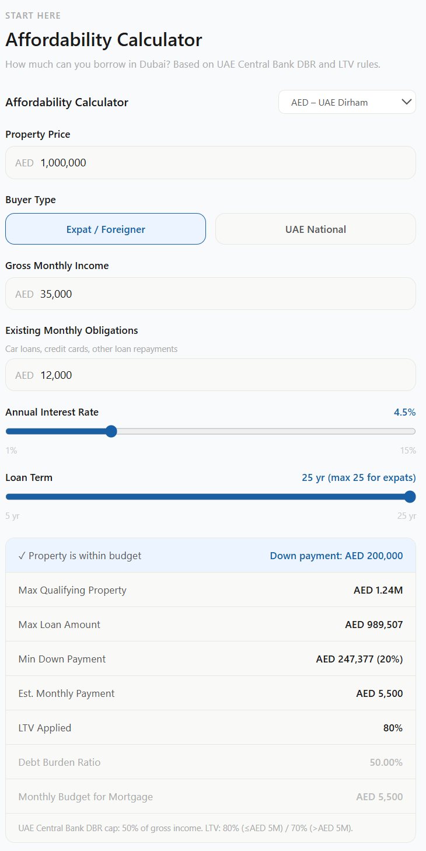Click the Down payment: AED 200,000 text
This screenshot has width=426, height=851.
pyautogui.click(x=336, y=556)
